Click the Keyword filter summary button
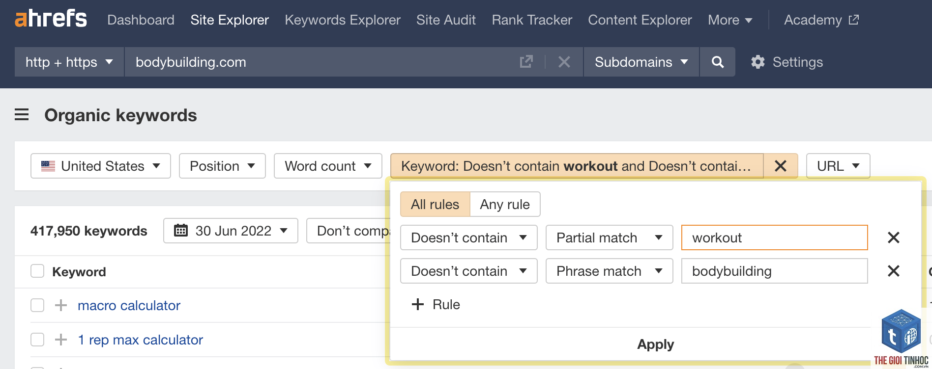The height and width of the screenshot is (369, 932). (577, 166)
